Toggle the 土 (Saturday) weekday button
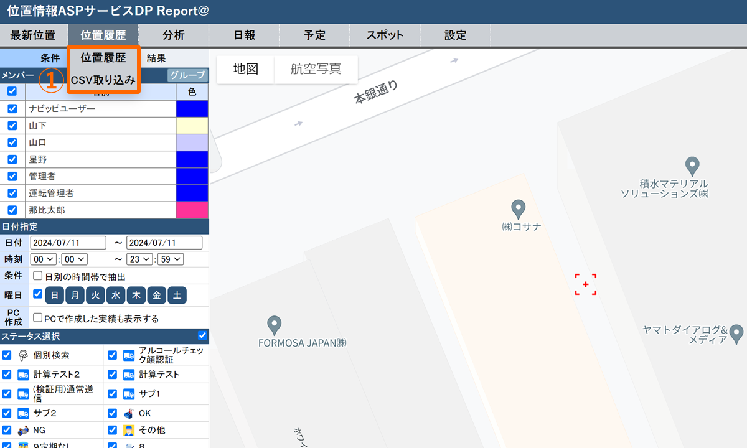Image resolution: width=747 pixels, height=448 pixels. click(x=177, y=296)
